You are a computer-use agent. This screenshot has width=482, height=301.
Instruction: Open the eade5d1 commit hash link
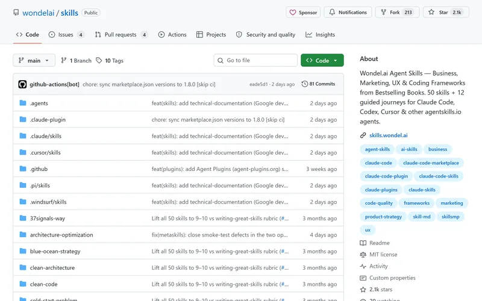pyautogui.click(x=258, y=84)
